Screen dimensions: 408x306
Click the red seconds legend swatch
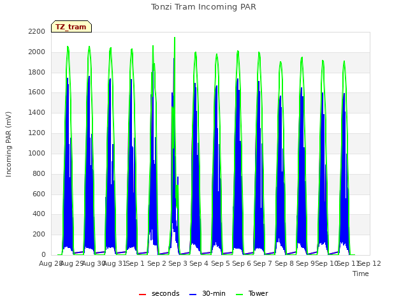point(143,295)
